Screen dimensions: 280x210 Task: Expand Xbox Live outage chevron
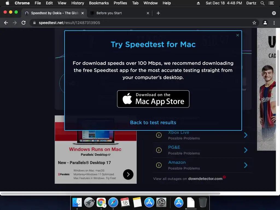tap(246, 135)
